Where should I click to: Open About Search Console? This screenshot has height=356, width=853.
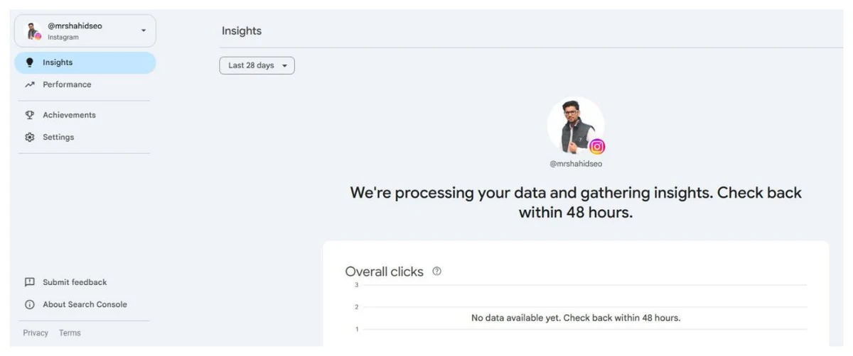tap(85, 304)
